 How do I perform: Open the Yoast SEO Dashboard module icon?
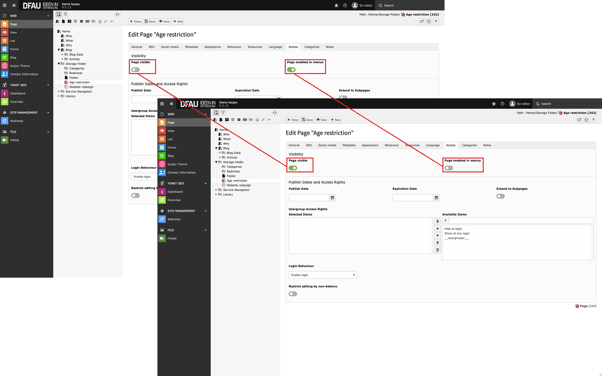(x=162, y=192)
